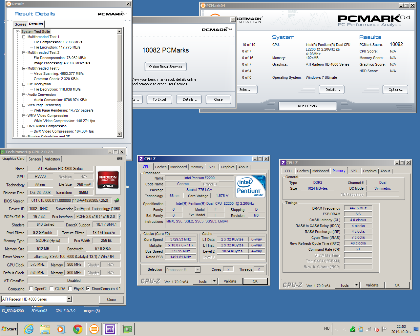Image resolution: width=420 pixels, height=336 pixels.
Task: Click the Result window title bar icon
Action: point(9,4)
